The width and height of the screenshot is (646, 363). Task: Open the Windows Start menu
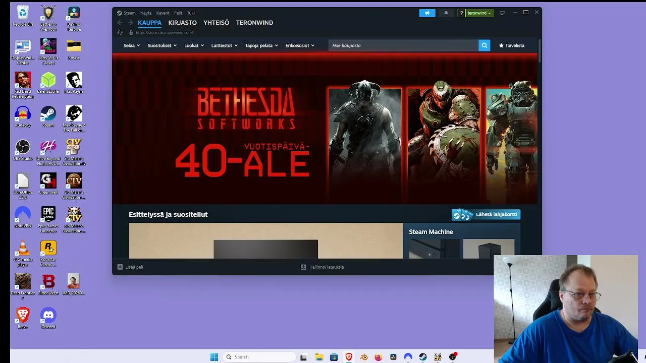(214, 357)
